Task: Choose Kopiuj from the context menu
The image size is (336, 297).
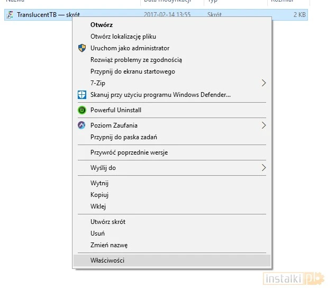Action: point(99,195)
